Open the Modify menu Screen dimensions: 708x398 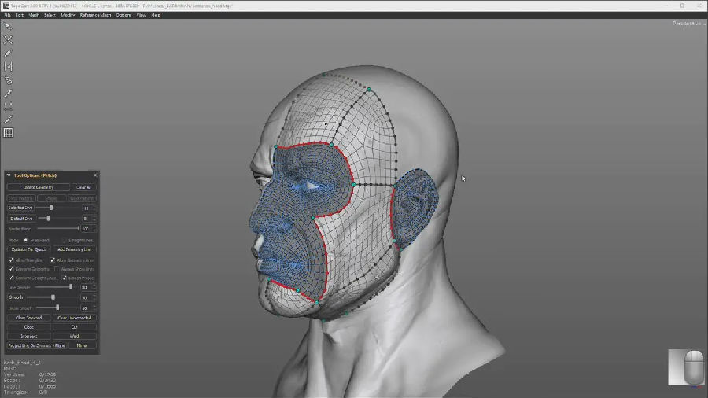coord(68,15)
